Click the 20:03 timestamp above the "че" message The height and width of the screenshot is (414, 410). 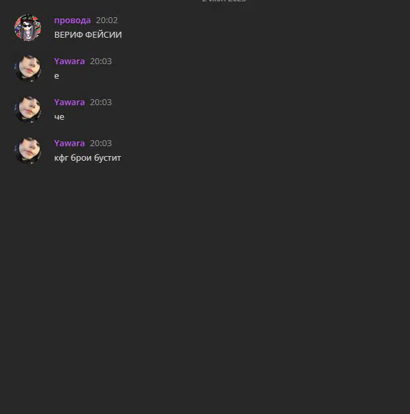coord(101,103)
